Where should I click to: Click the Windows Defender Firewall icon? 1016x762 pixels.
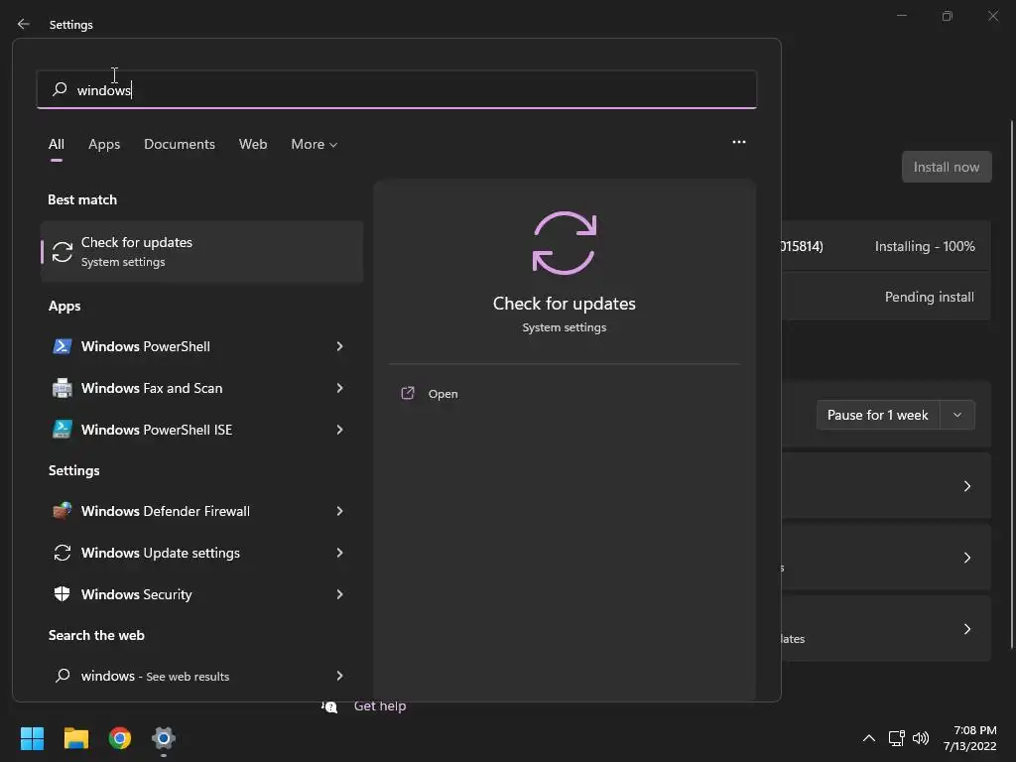[x=63, y=511]
